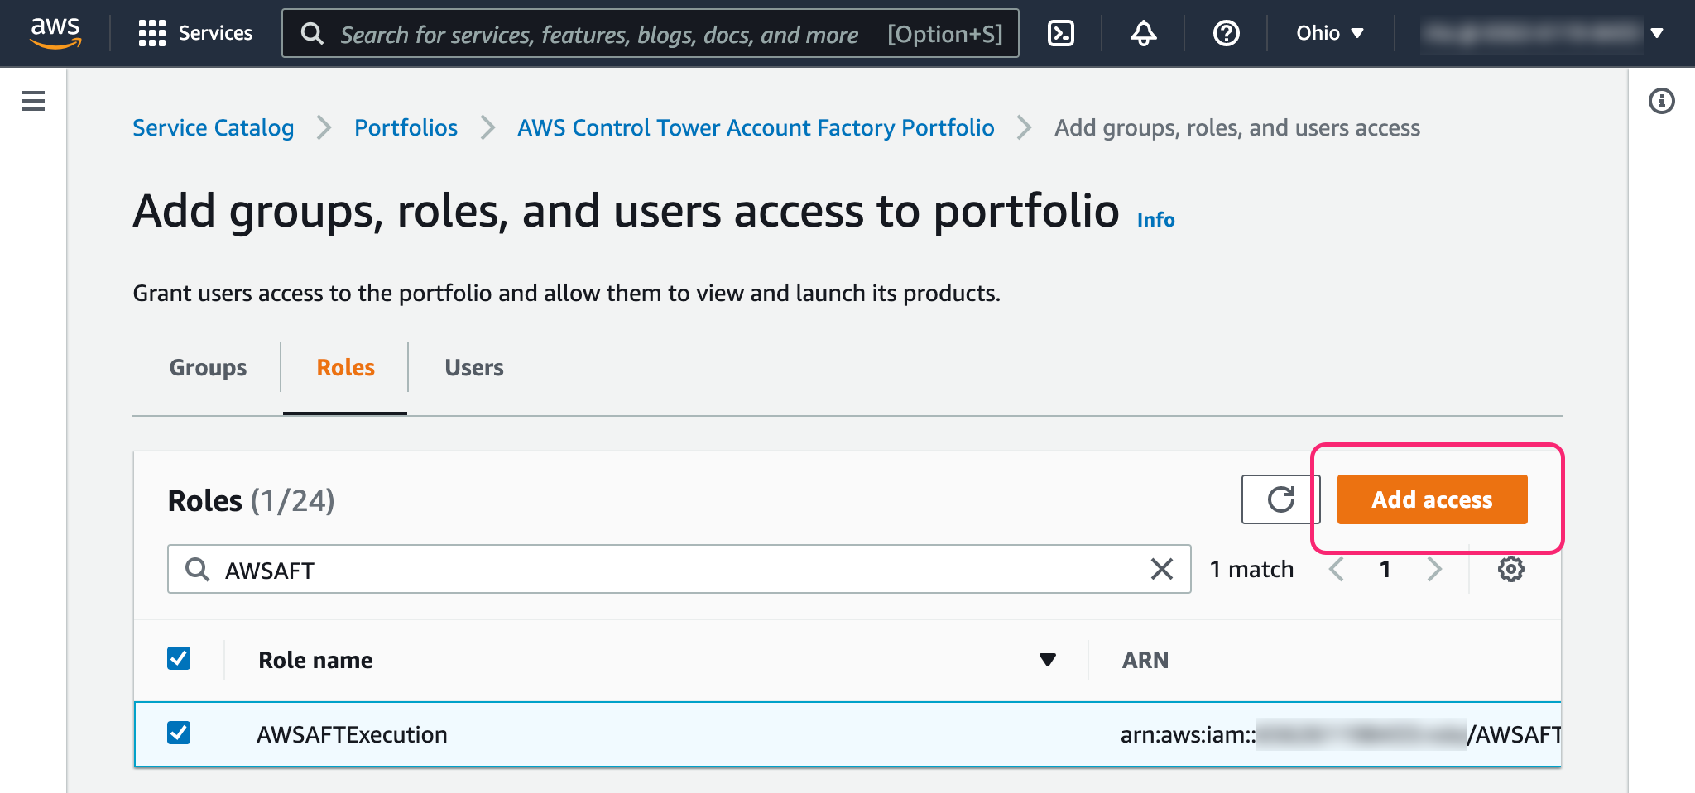Switch to the Users tab

point(473,368)
